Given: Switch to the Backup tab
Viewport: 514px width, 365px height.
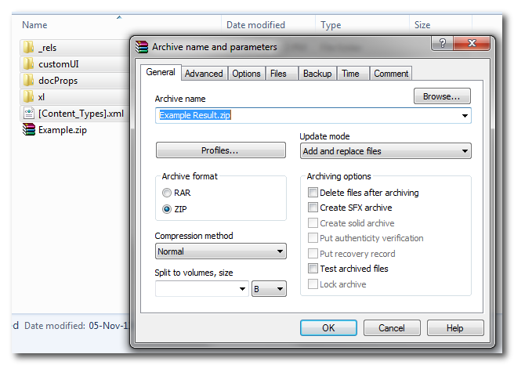Looking at the screenshot, I should coord(317,74).
